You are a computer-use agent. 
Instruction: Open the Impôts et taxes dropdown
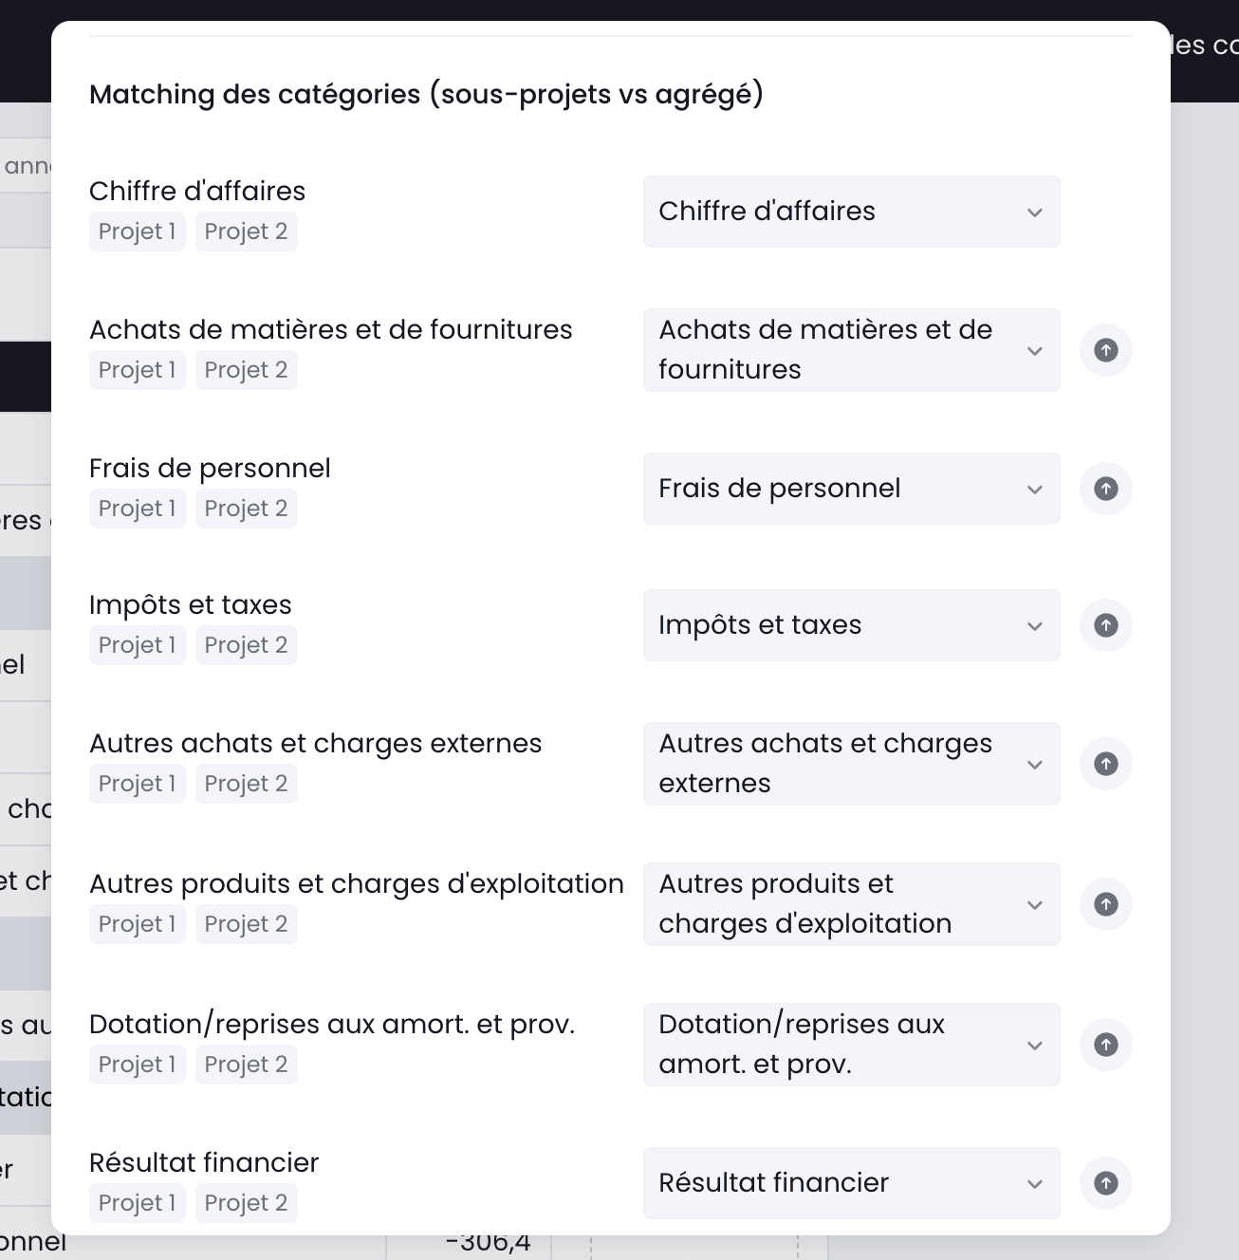[852, 625]
